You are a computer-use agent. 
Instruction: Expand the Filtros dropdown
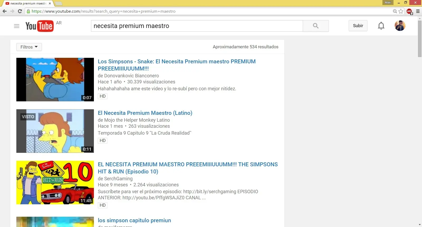[x=29, y=47]
